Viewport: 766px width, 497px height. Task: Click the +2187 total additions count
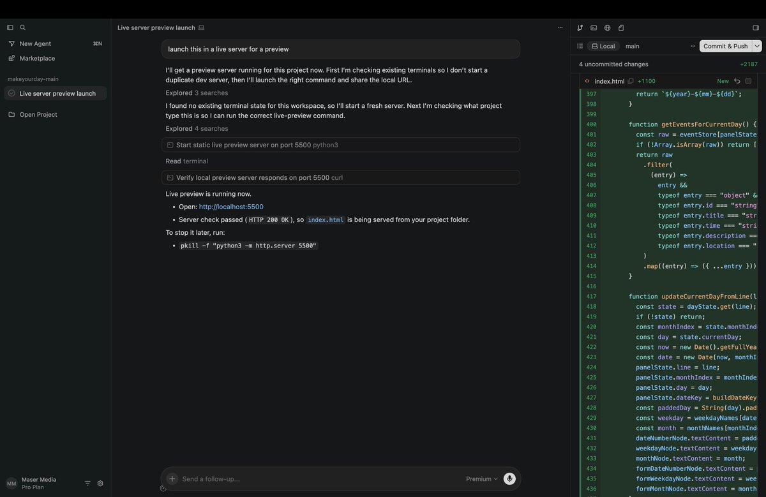pos(749,64)
